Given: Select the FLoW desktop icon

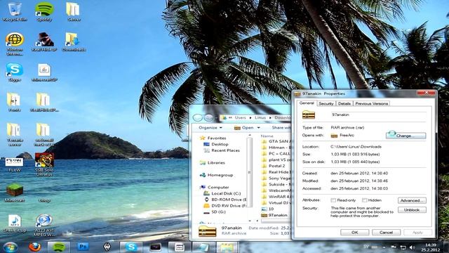Looking at the screenshot, I should point(15,164).
